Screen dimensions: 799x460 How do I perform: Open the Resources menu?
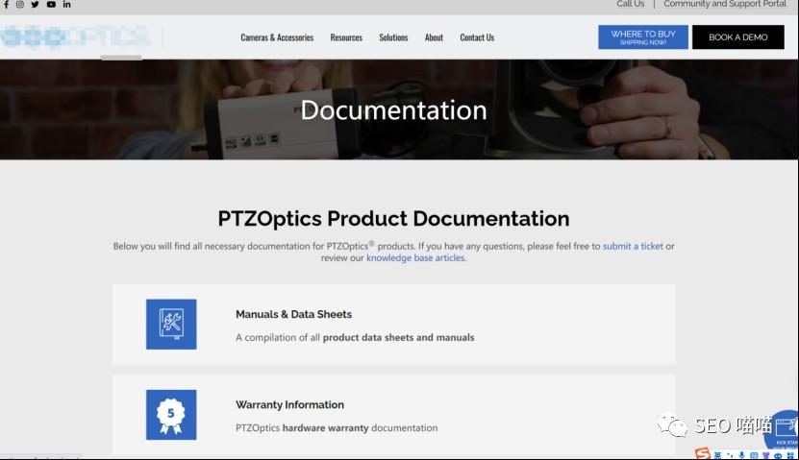[x=346, y=37]
